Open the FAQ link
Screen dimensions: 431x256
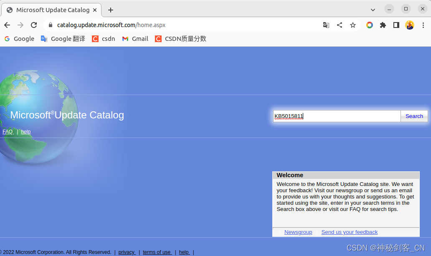pyautogui.click(x=8, y=132)
